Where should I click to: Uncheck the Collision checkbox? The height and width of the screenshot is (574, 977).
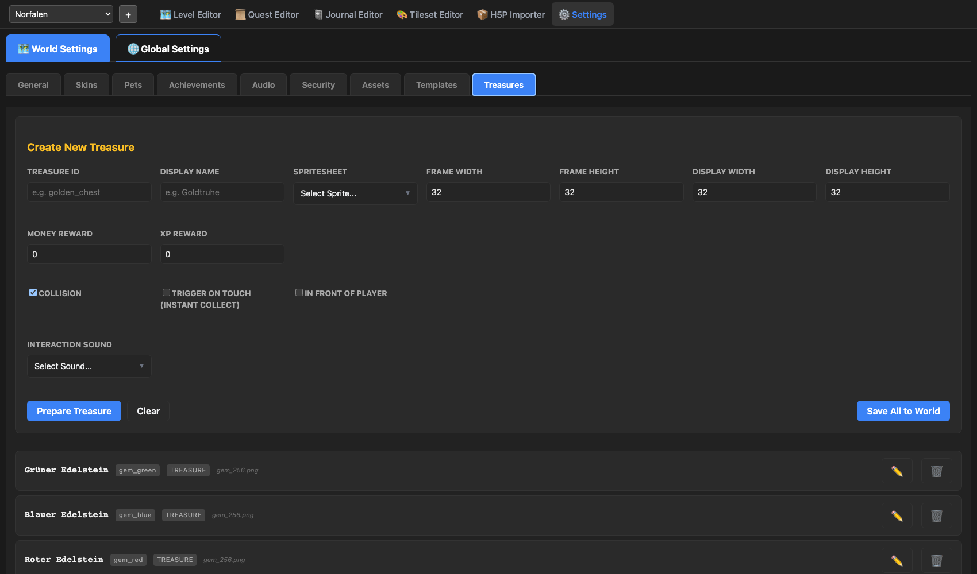(33, 293)
